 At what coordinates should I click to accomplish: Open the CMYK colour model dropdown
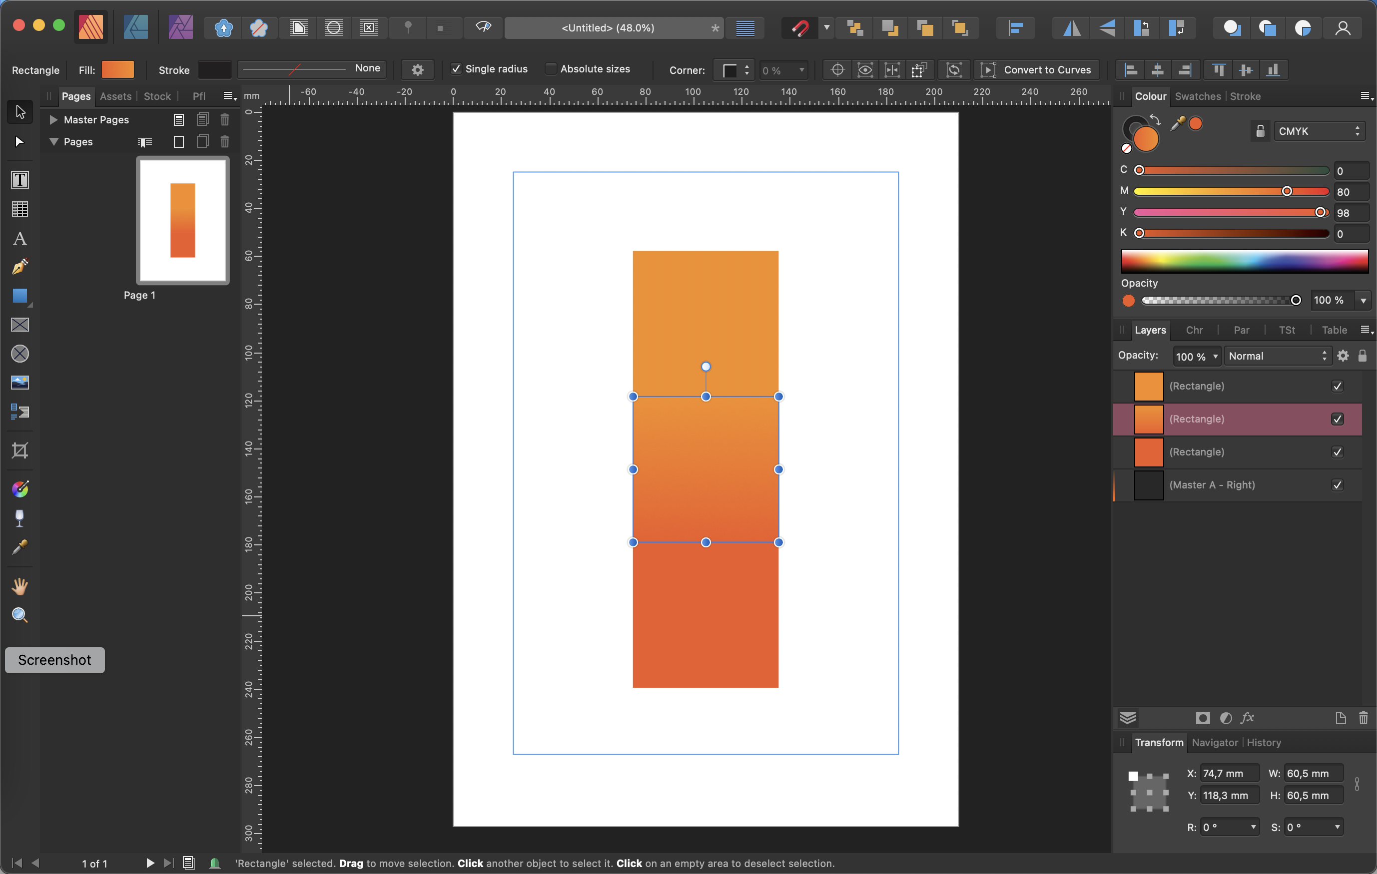(x=1319, y=130)
